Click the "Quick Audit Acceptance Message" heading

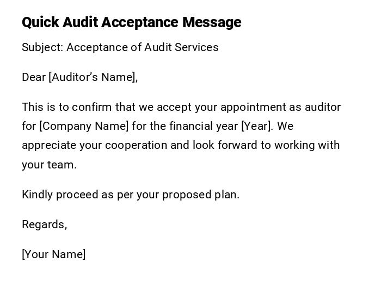131,22
